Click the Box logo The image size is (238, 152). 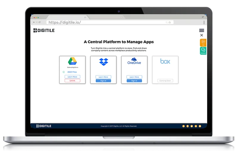[165, 61]
